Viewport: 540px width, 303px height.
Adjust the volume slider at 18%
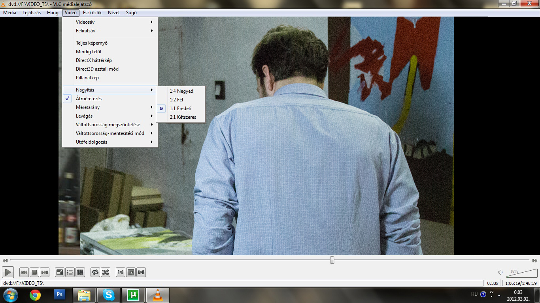(521, 273)
